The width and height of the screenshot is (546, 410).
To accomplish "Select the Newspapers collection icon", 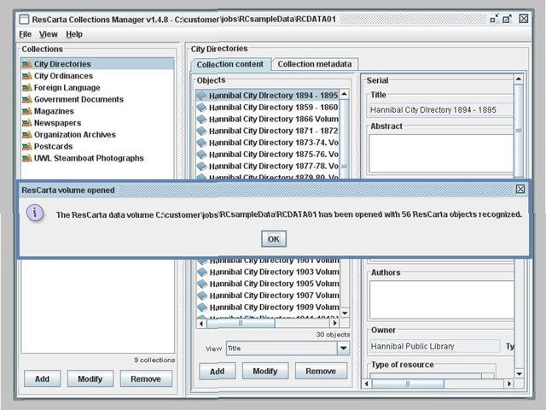I will (27, 123).
